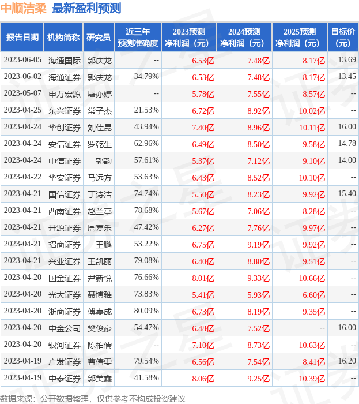
Task: Click the 34.79% accuracy value
Action: [x=146, y=77]
